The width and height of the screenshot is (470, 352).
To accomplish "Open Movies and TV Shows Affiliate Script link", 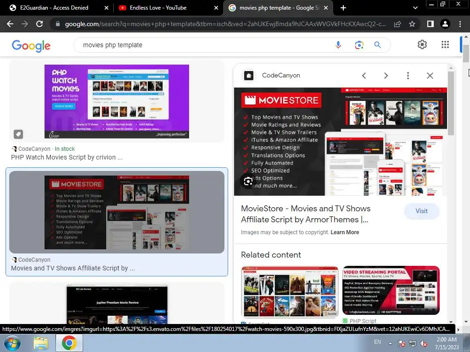I will pyautogui.click(x=73, y=268).
